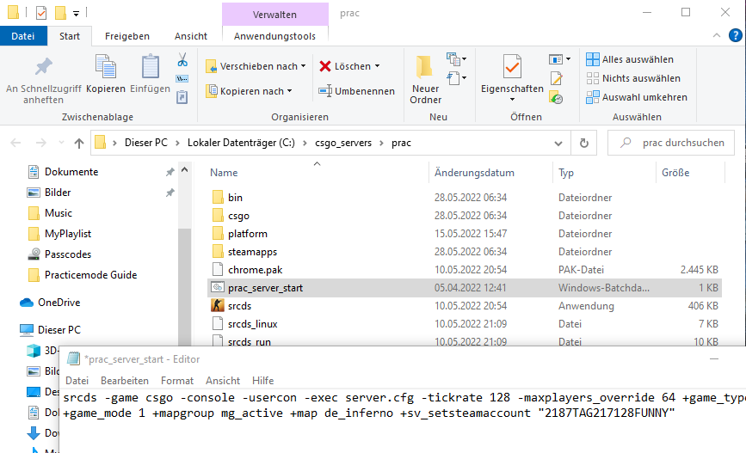This screenshot has width=746, height=453.
Task: Select the srcds_linux file
Action: [x=465, y=324]
